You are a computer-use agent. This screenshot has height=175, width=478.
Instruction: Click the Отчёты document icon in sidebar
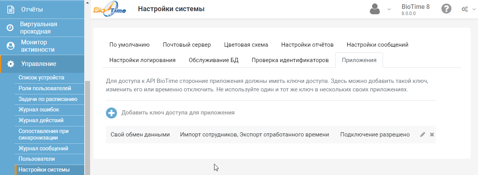click(x=11, y=9)
